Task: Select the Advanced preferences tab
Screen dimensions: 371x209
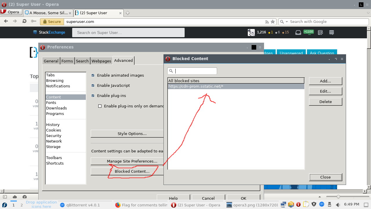Action: tap(123, 60)
